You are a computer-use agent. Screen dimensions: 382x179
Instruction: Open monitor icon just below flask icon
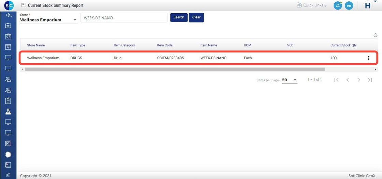(x=8, y=122)
